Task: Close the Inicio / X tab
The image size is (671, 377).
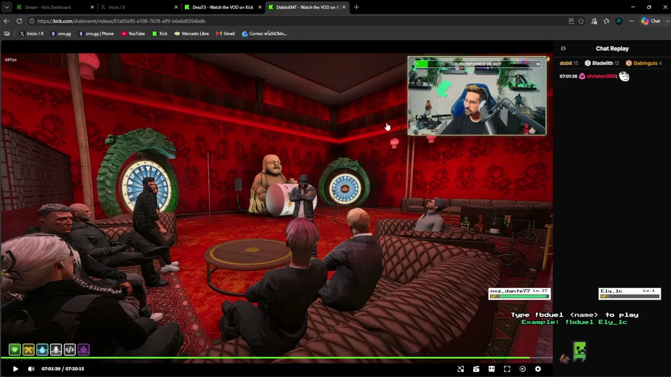Action: [x=176, y=7]
